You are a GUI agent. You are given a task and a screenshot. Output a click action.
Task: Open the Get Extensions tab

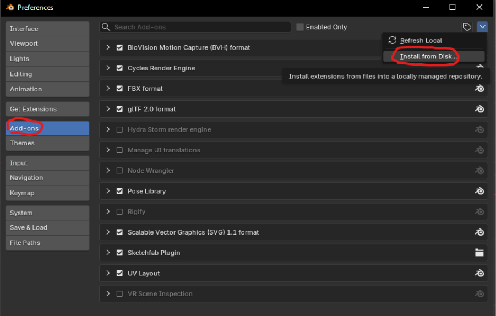(47, 109)
